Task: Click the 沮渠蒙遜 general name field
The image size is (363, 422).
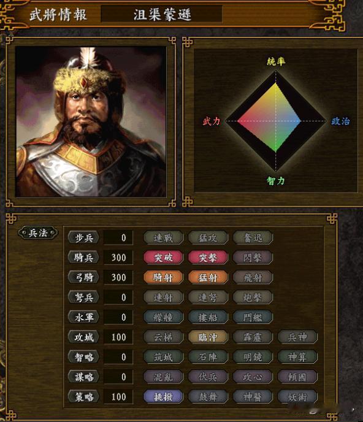Action: tap(161, 14)
